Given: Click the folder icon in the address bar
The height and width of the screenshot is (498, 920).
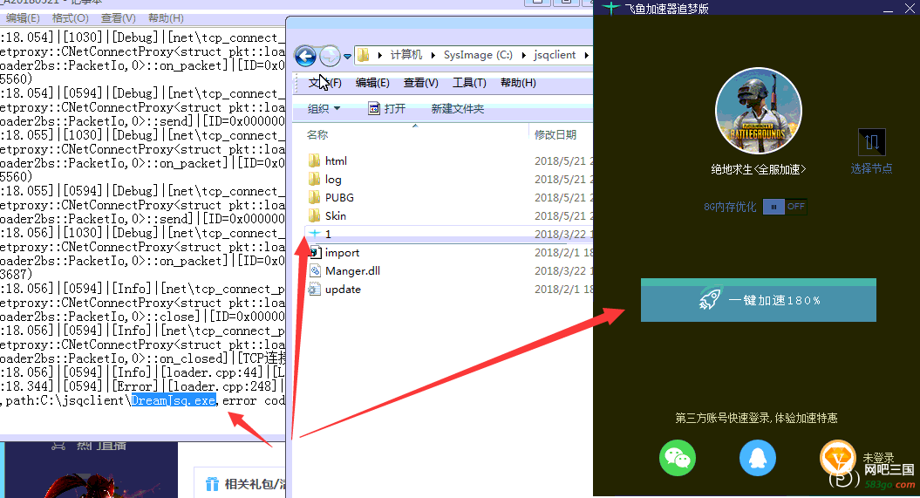Looking at the screenshot, I should [x=364, y=55].
